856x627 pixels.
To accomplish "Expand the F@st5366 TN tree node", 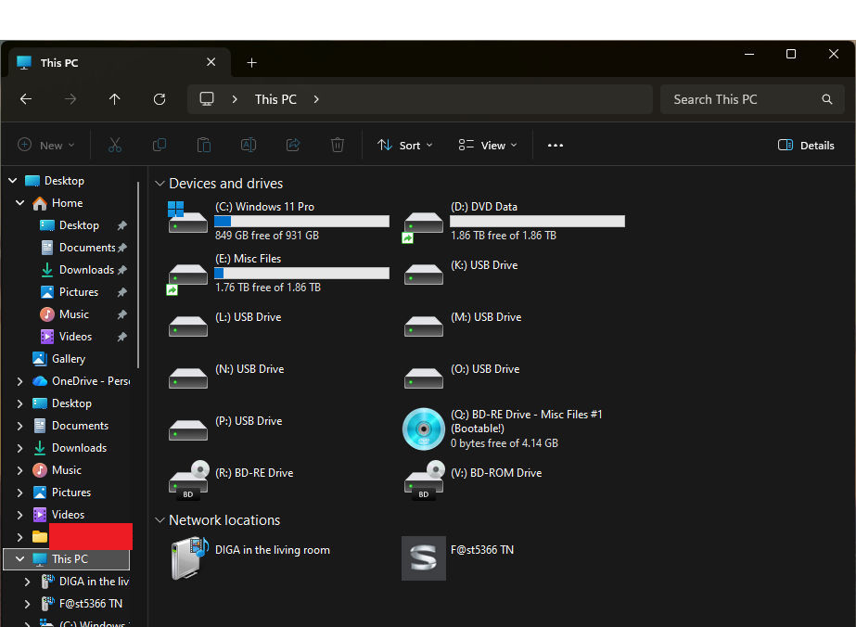I will point(27,604).
